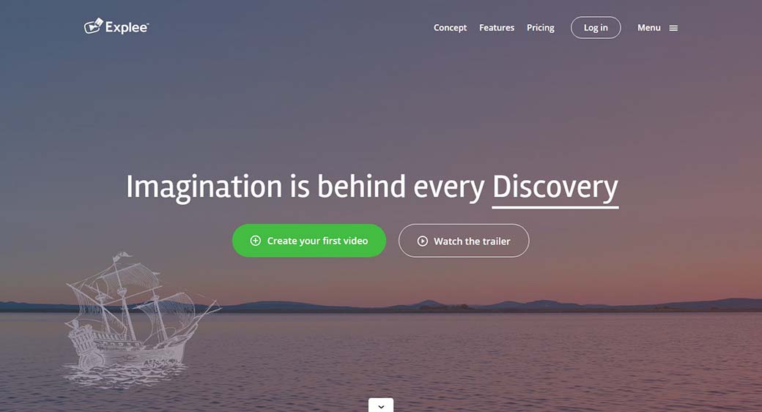Click Create your first video
The height and width of the screenshot is (412, 762).
(x=309, y=241)
